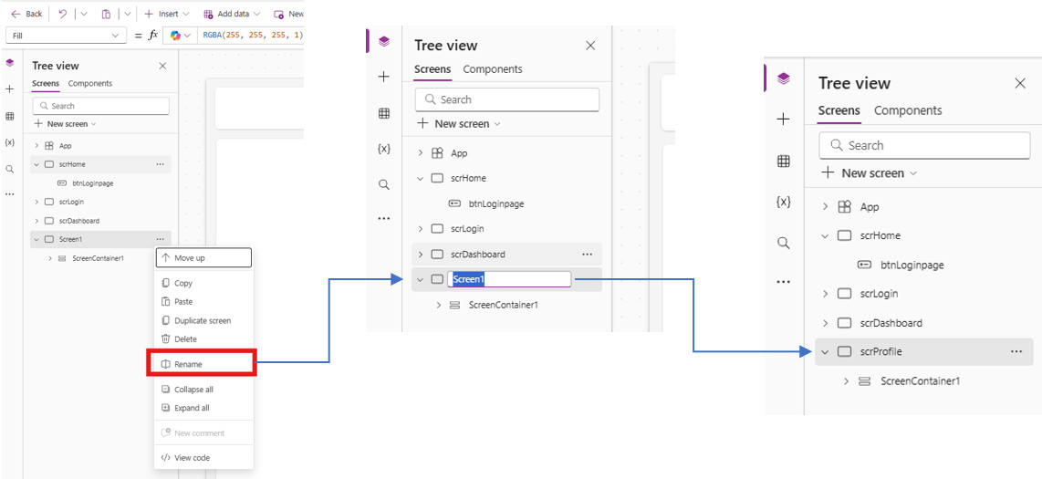This screenshot has height=479, width=1042.
Task: Click the magnifier sidebar icon beside the scrProfile panel
Action: tap(784, 243)
